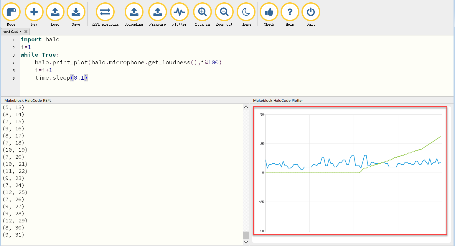This screenshot has height=246, width=455.
Task: Open the Help documentation
Action: tap(290, 12)
